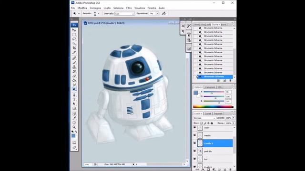This screenshot has width=305, height=171.
Task: Click the screen mode icon in toolbox
Action: point(74,148)
